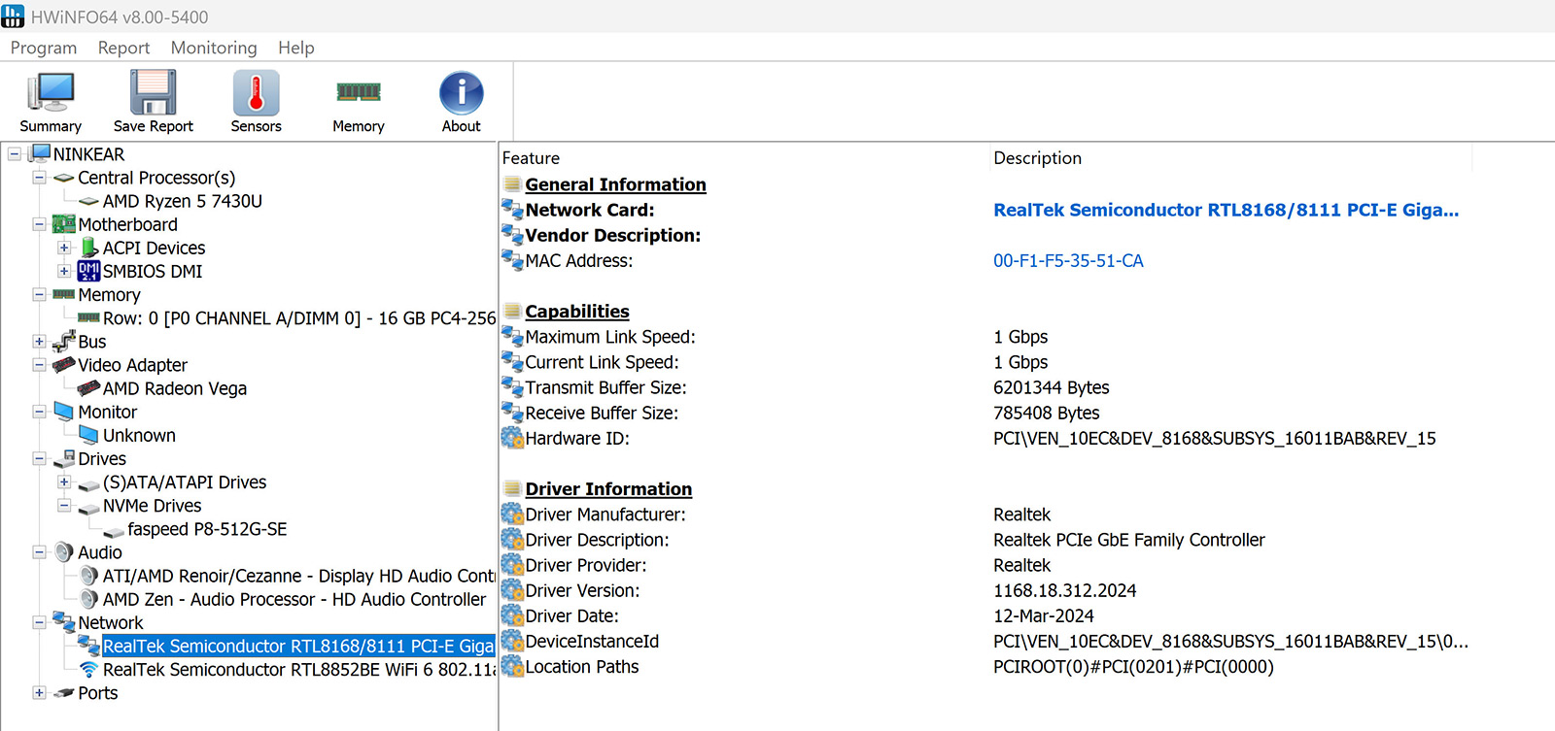Click the About info icon

tap(462, 93)
